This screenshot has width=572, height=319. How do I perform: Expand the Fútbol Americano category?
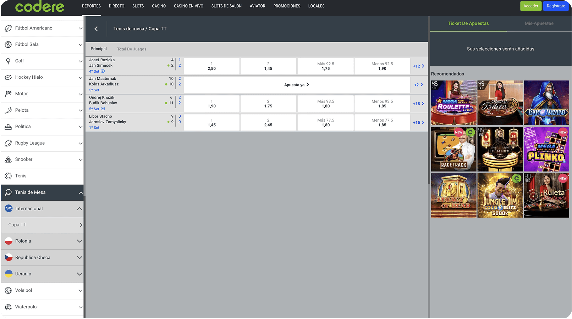(81, 28)
